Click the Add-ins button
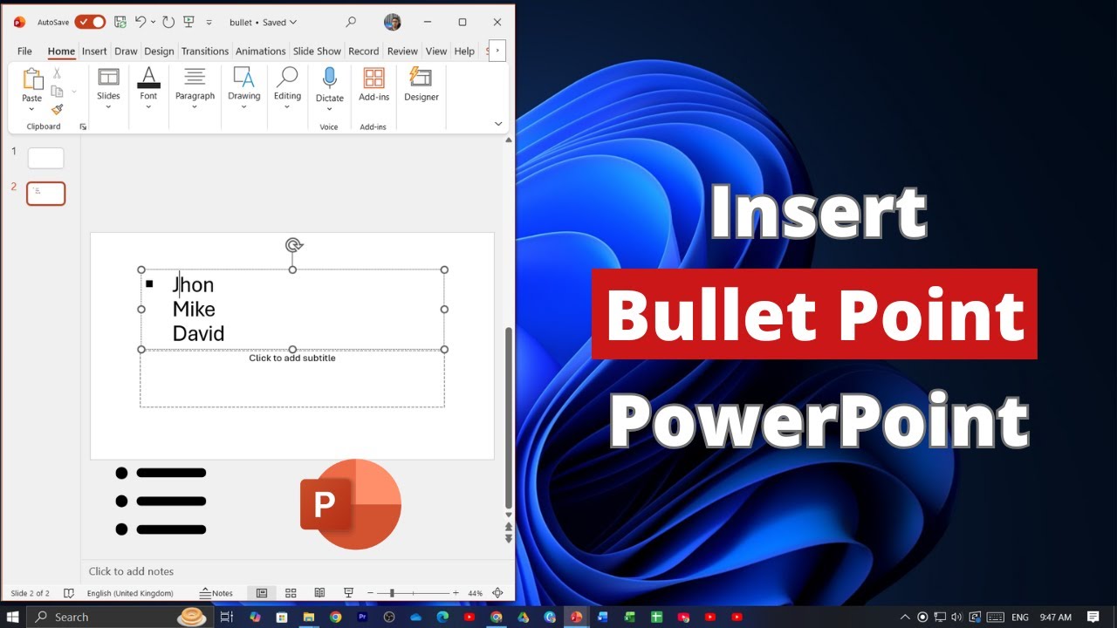The height and width of the screenshot is (628, 1117). [x=373, y=84]
